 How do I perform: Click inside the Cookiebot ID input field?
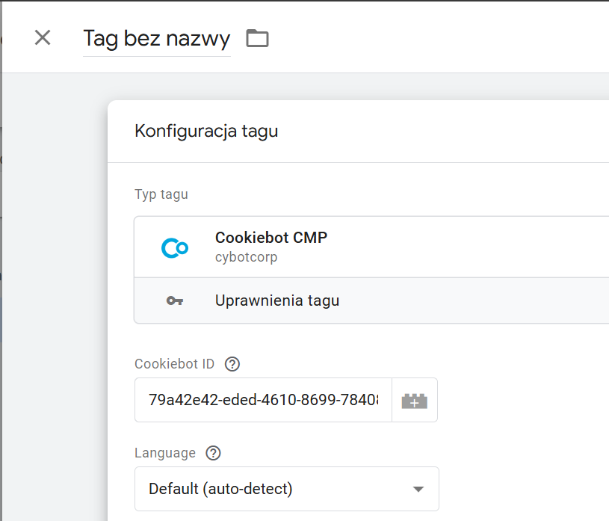263,400
